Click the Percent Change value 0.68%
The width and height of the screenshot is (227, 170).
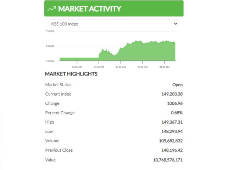177,113
